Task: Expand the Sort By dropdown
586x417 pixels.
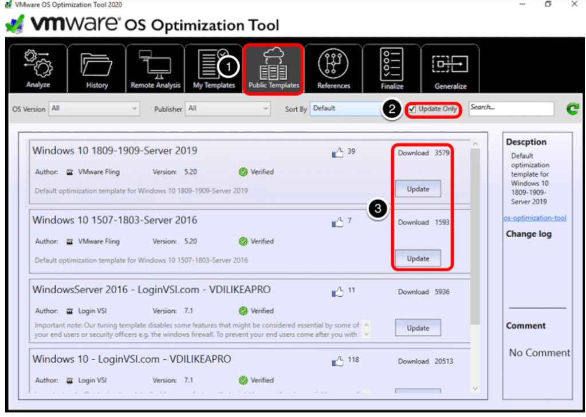Action: 345,108
